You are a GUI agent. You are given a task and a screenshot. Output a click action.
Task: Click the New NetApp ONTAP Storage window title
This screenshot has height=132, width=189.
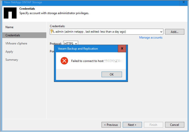[x=23, y=2]
